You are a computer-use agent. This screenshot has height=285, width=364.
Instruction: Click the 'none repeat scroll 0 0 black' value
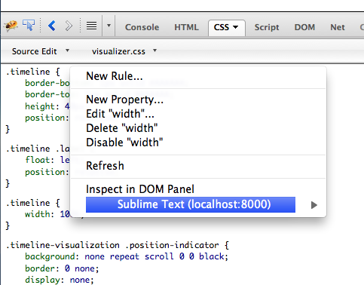point(154,256)
